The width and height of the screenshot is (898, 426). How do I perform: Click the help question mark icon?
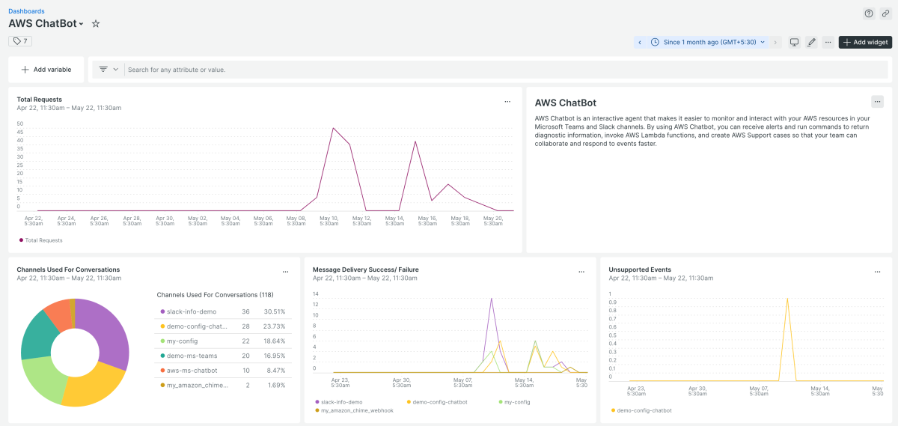(x=869, y=13)
